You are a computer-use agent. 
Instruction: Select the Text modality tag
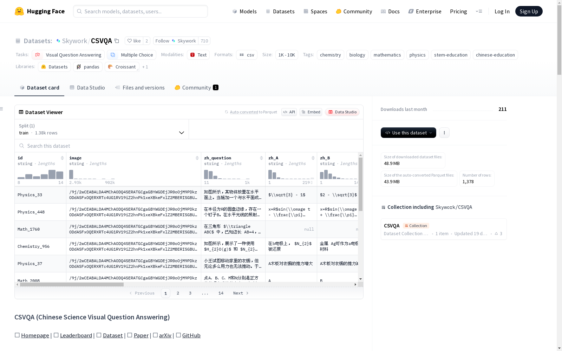click(198, 55)
